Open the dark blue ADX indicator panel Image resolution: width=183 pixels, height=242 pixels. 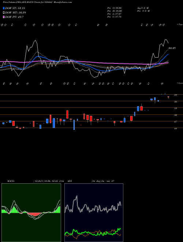coord(94,213)
